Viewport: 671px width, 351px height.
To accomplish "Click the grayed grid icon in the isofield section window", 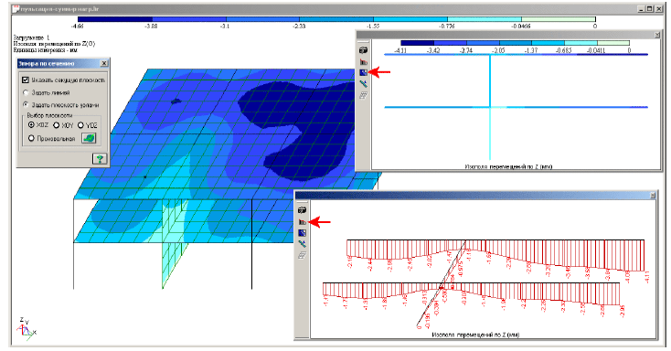I will click(x=363, y=95).
